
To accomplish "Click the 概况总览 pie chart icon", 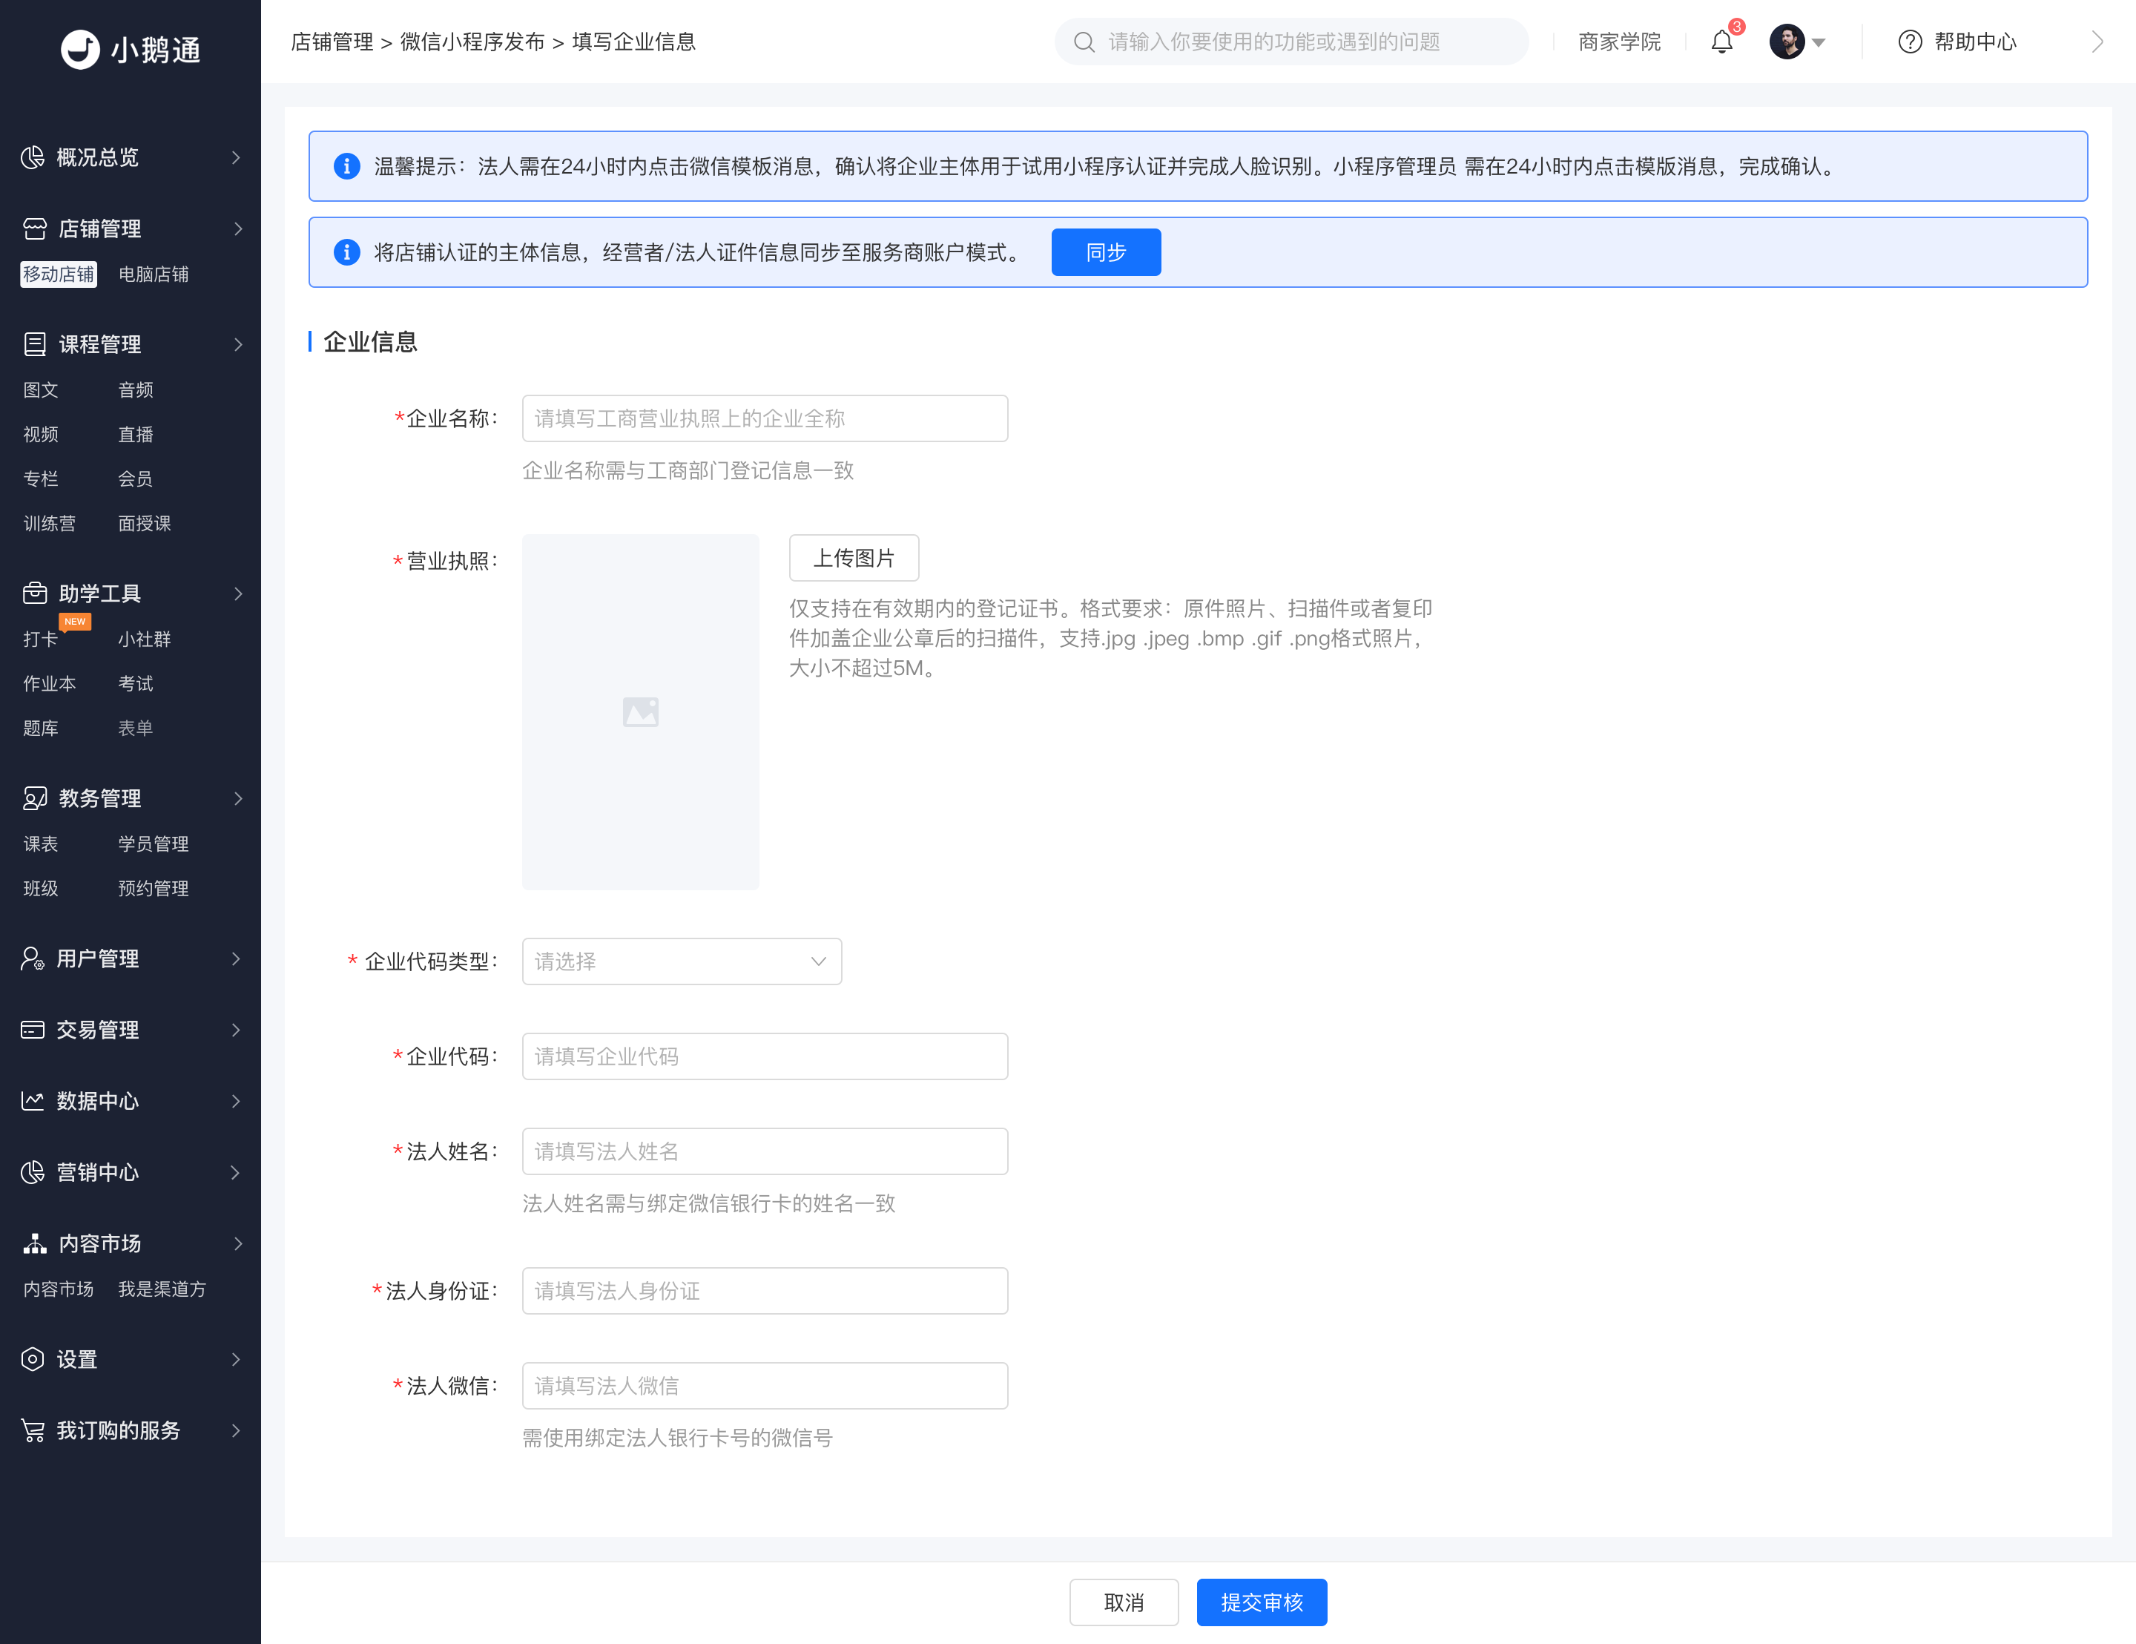I will [x=33, y=157].
